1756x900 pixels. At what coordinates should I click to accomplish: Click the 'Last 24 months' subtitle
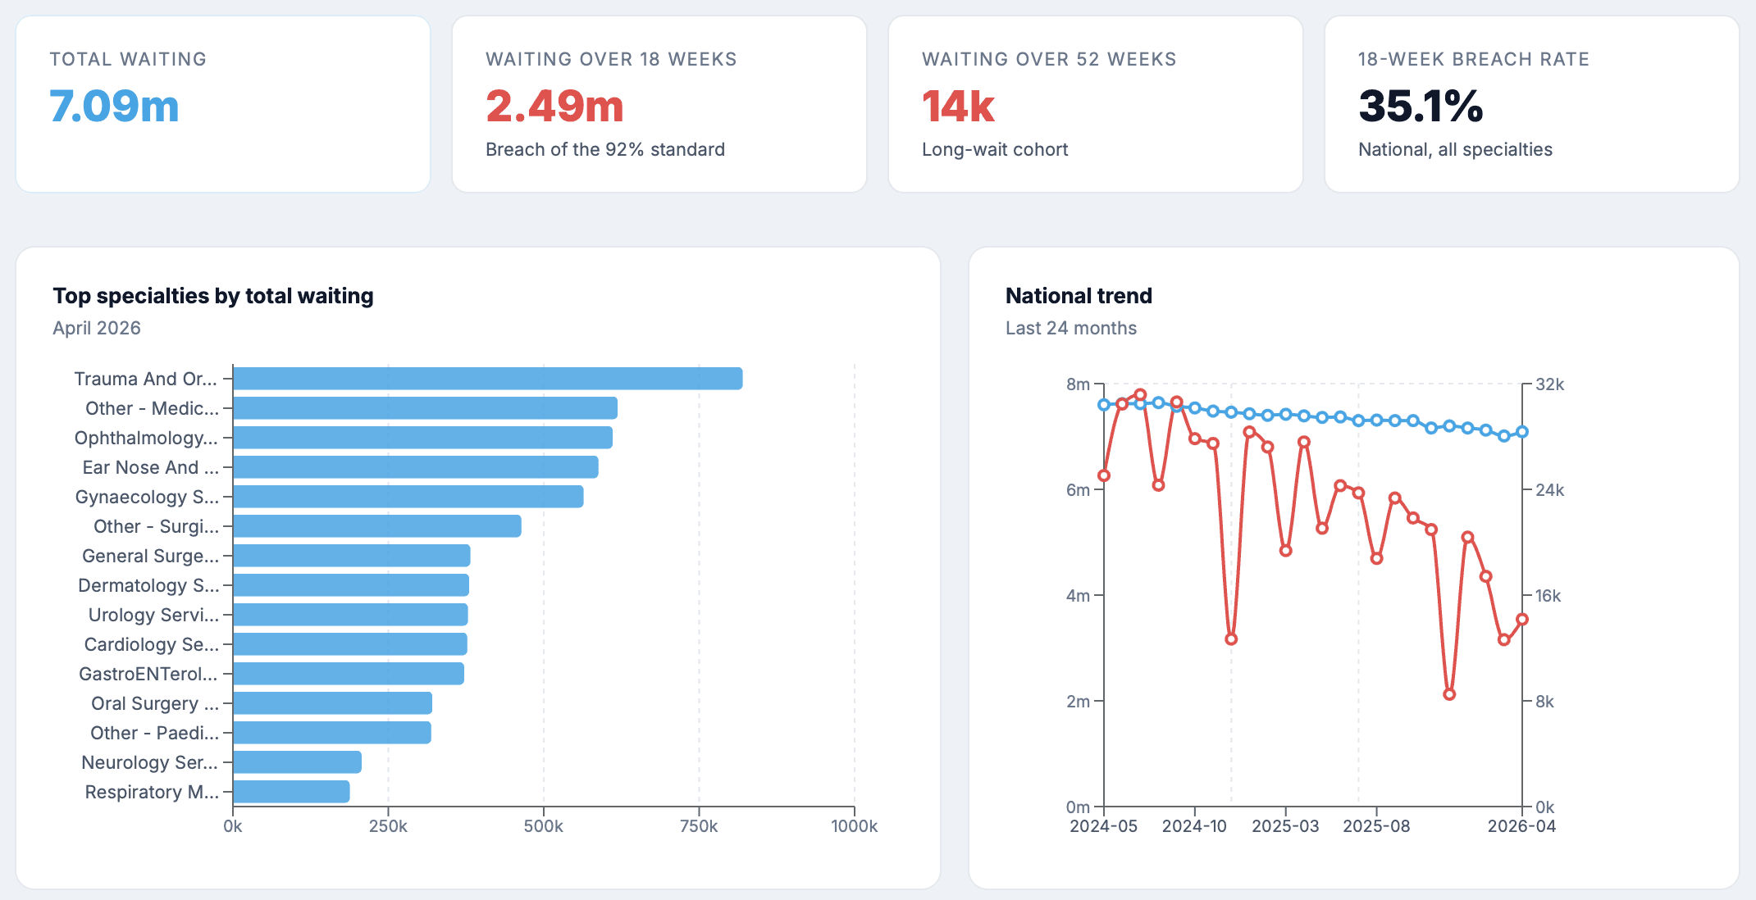point(1071,328)
